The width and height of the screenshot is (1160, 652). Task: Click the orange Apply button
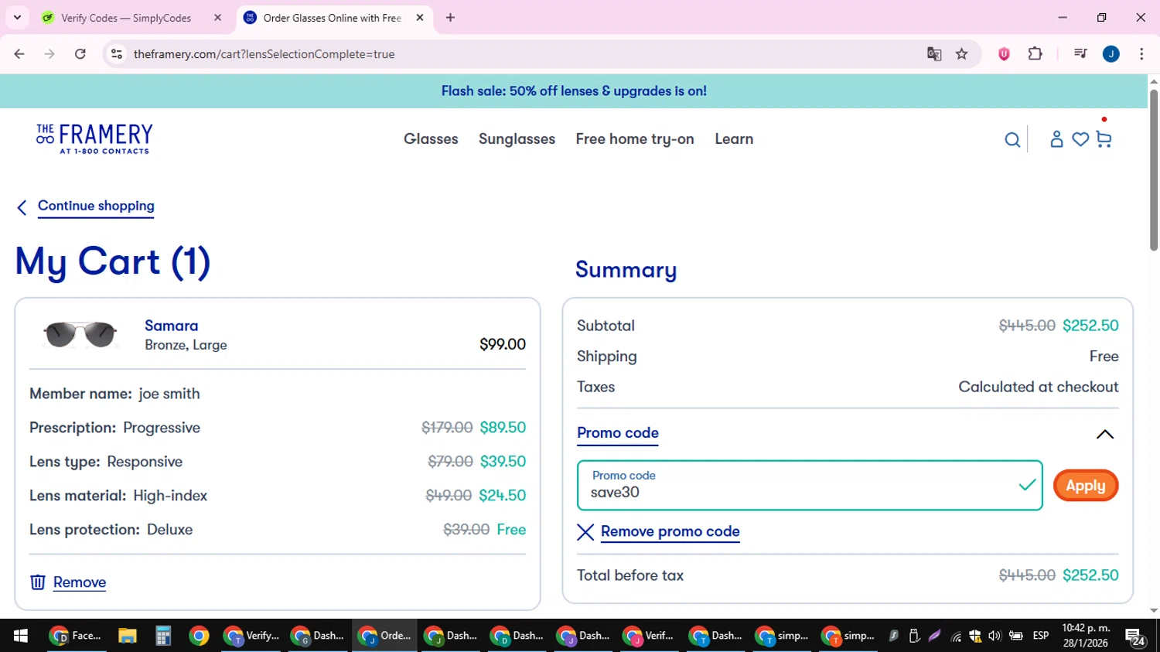click(x=1086, y=486)
